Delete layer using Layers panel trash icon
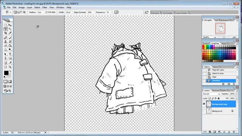 [x=234, y=132]
